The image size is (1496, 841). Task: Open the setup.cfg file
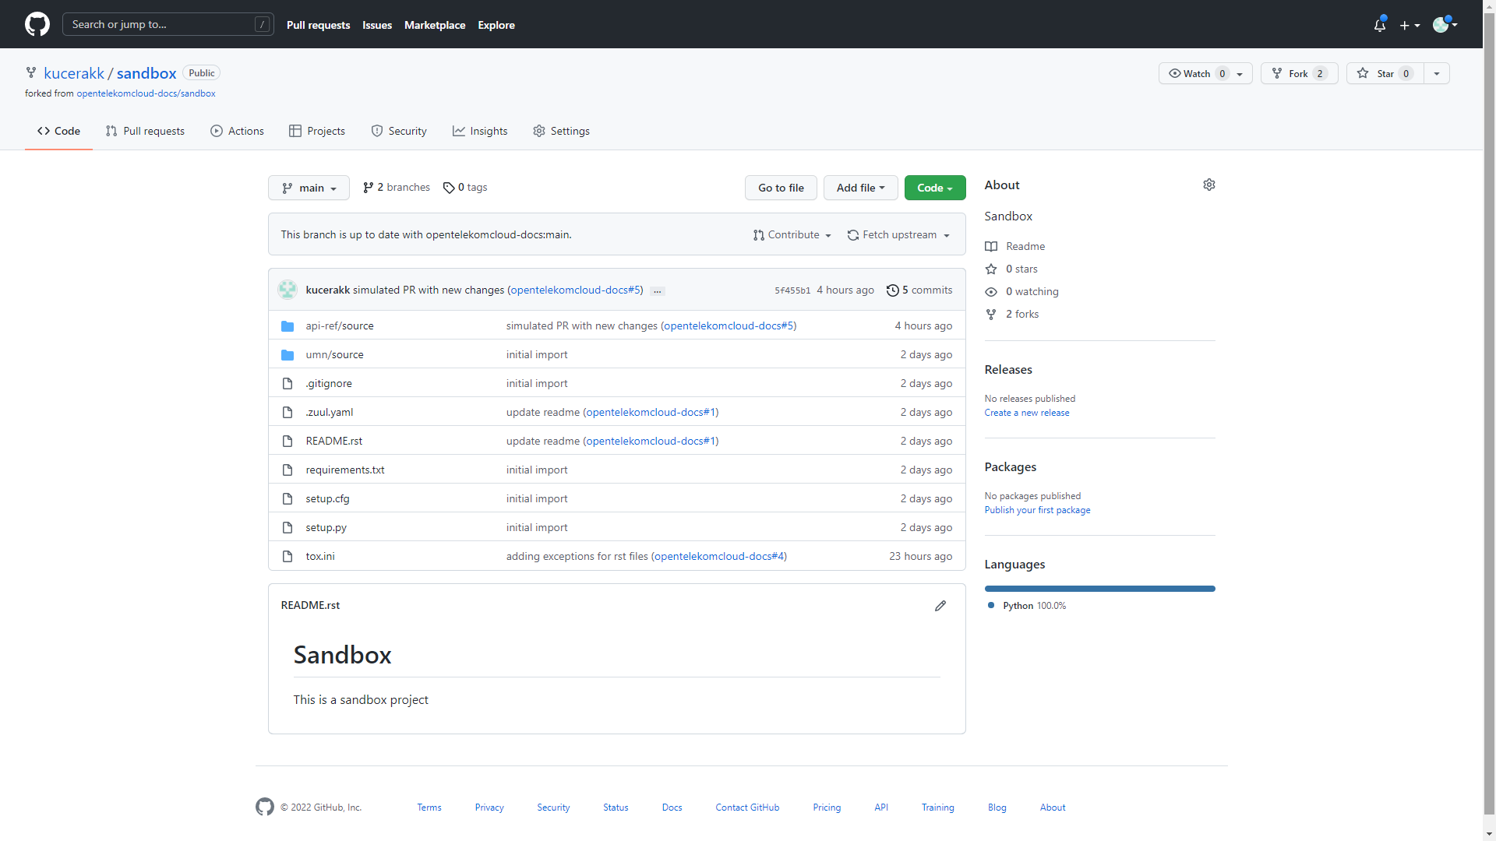[327, 499]
